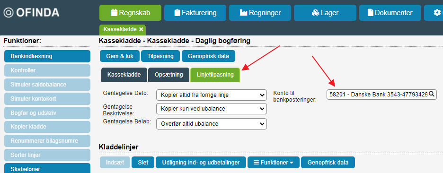443x173 pixels.
Task: Open the Dokumenter module
Action: (x=390, y=13)
